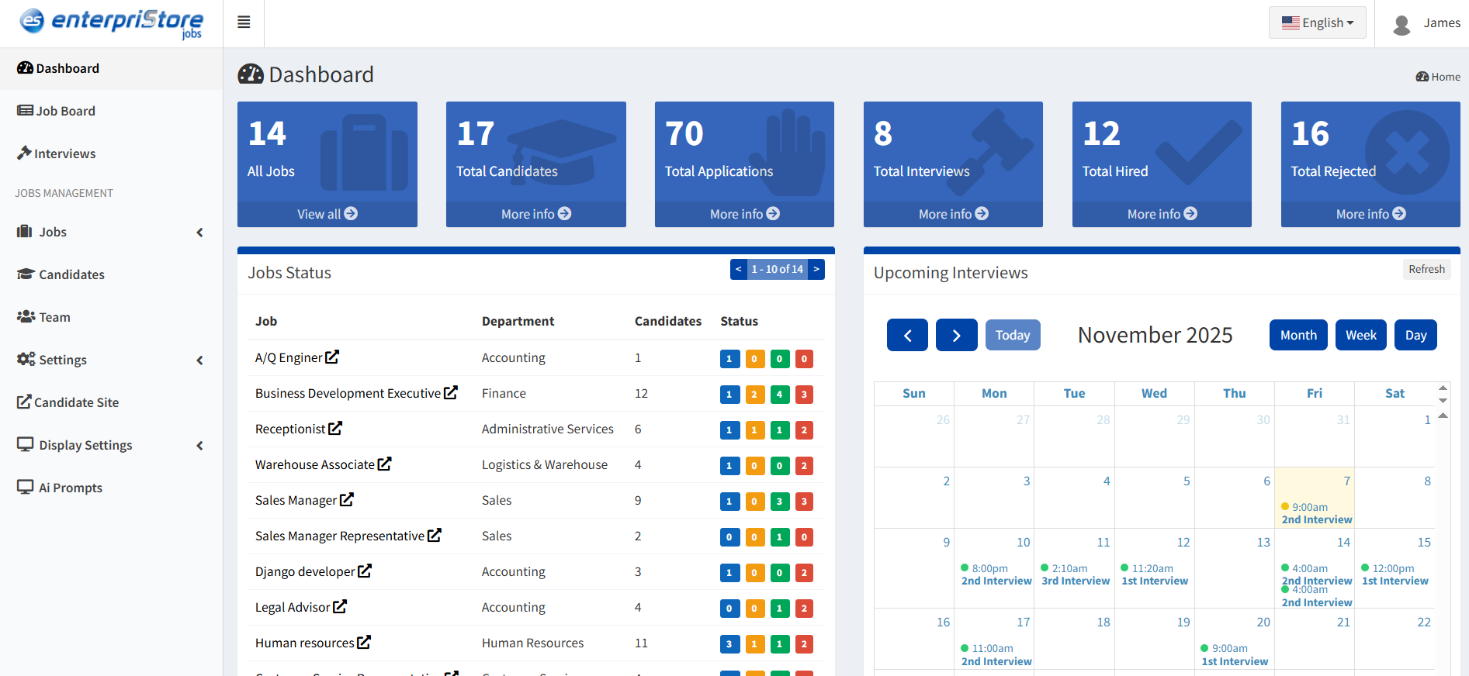
Task: Open the English language dropdown
Action: [x=1318, y=22]
